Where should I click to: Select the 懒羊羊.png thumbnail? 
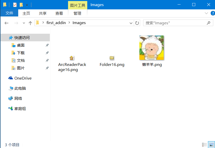coord(152,48)
